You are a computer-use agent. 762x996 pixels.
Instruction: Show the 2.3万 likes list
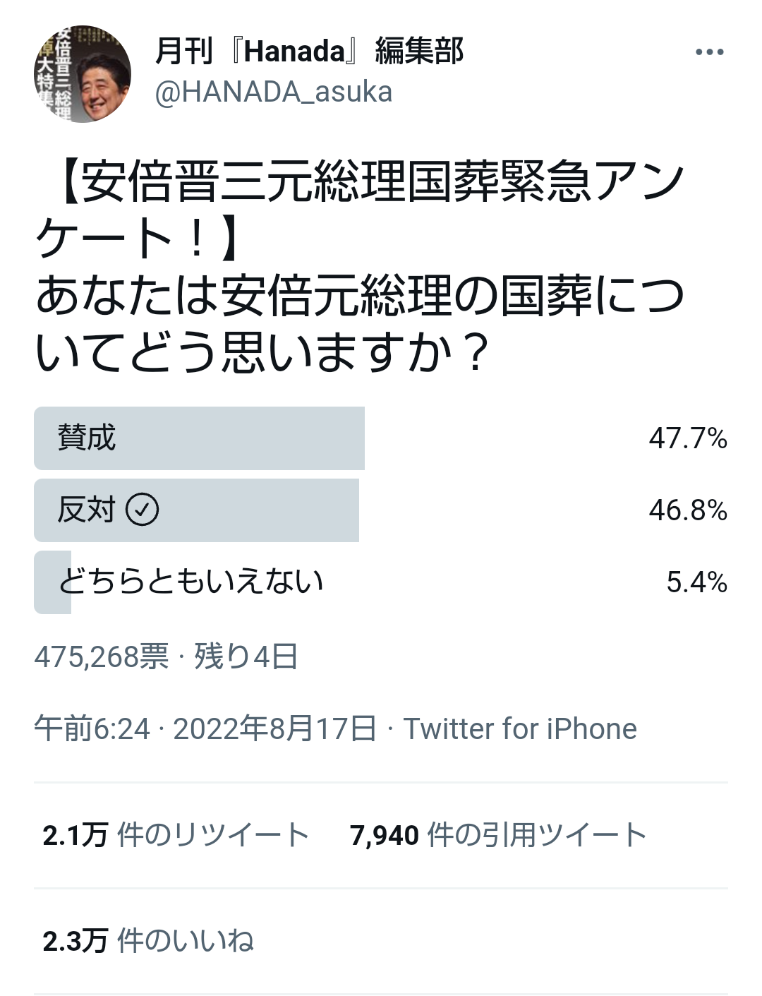click(148, 942)
